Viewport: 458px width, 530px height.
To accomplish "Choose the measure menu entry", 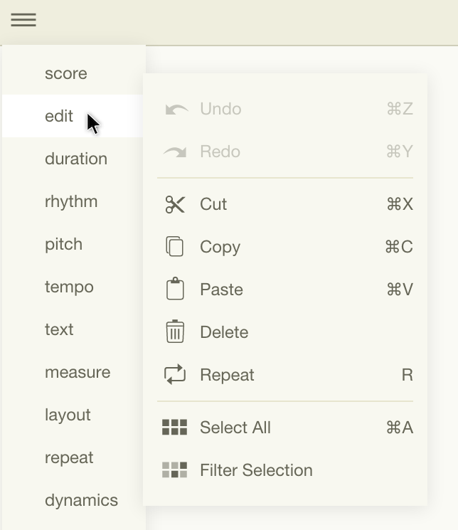I will (x=78, y=372).
